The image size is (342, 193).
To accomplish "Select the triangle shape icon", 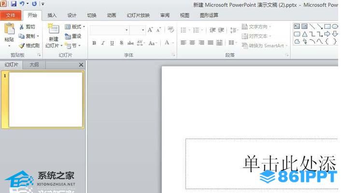I will point(305,34).
